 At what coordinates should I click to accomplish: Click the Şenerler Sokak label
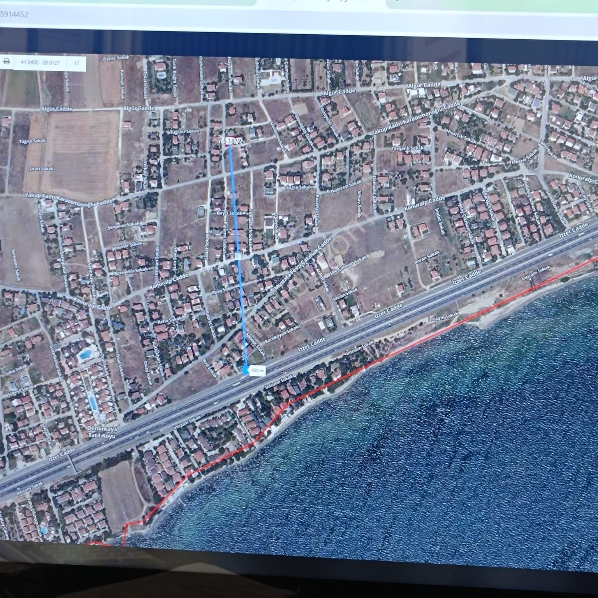pos(127,246)
